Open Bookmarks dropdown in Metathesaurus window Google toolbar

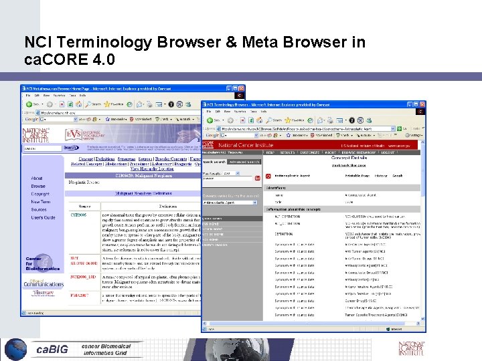point(115,119)
